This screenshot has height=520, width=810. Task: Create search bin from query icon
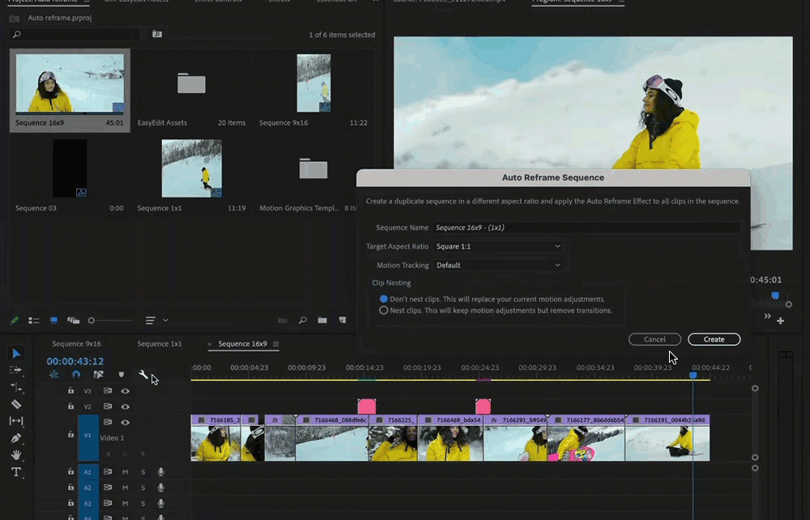(x=157, y=34)
